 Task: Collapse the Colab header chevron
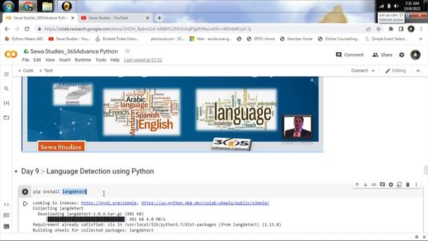(418, 71)
